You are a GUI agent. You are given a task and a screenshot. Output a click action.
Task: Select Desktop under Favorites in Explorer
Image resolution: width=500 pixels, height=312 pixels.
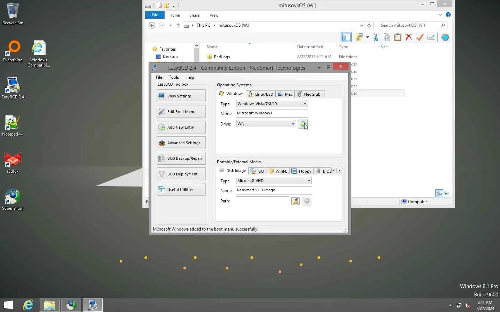[170, 57]
